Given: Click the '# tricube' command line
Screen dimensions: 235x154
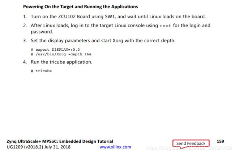Looking at the screenshot, I should 41,71.
